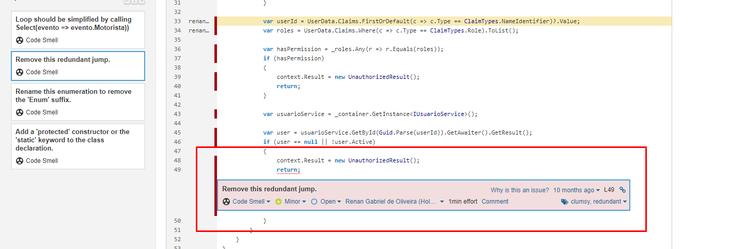This screenshot has width=729, height=249.
Task: Click the tags icon beside clumsy, redundant
Action: click(x=564, y=202)
